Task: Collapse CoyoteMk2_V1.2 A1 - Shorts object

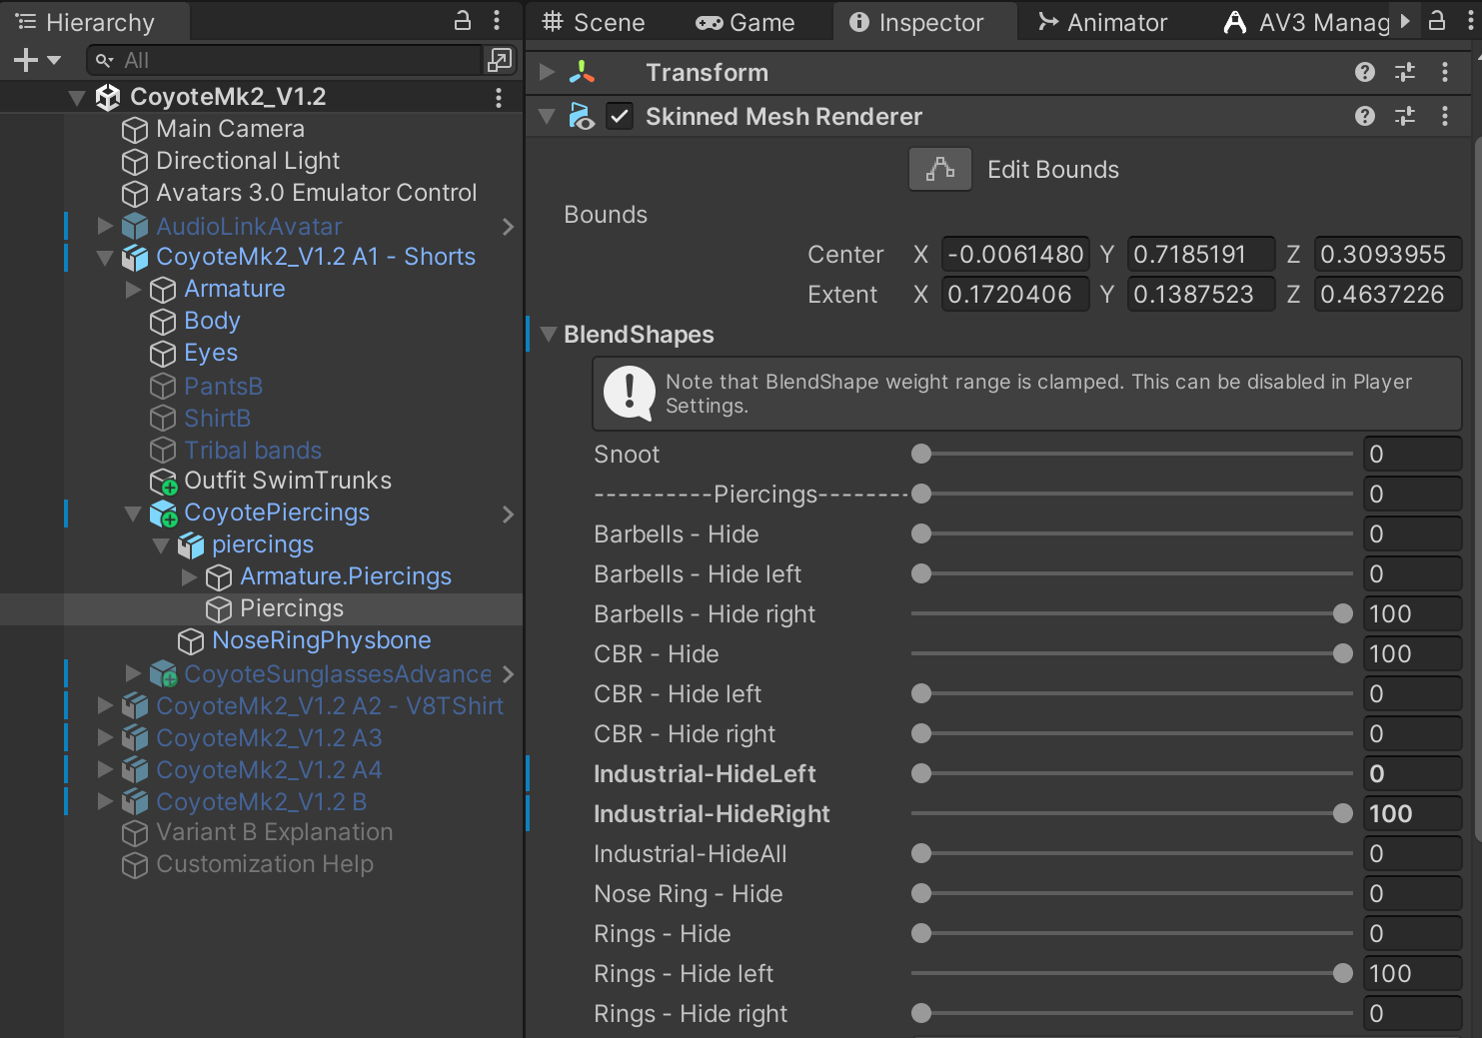Action: 104,257
